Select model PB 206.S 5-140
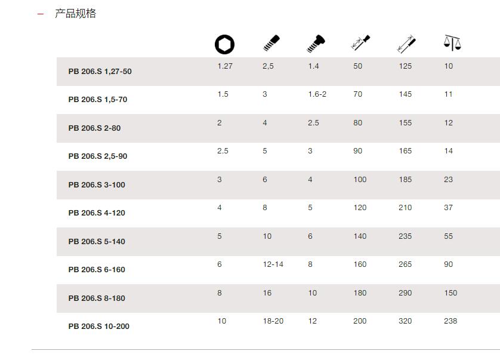 [x=97, y=242]
